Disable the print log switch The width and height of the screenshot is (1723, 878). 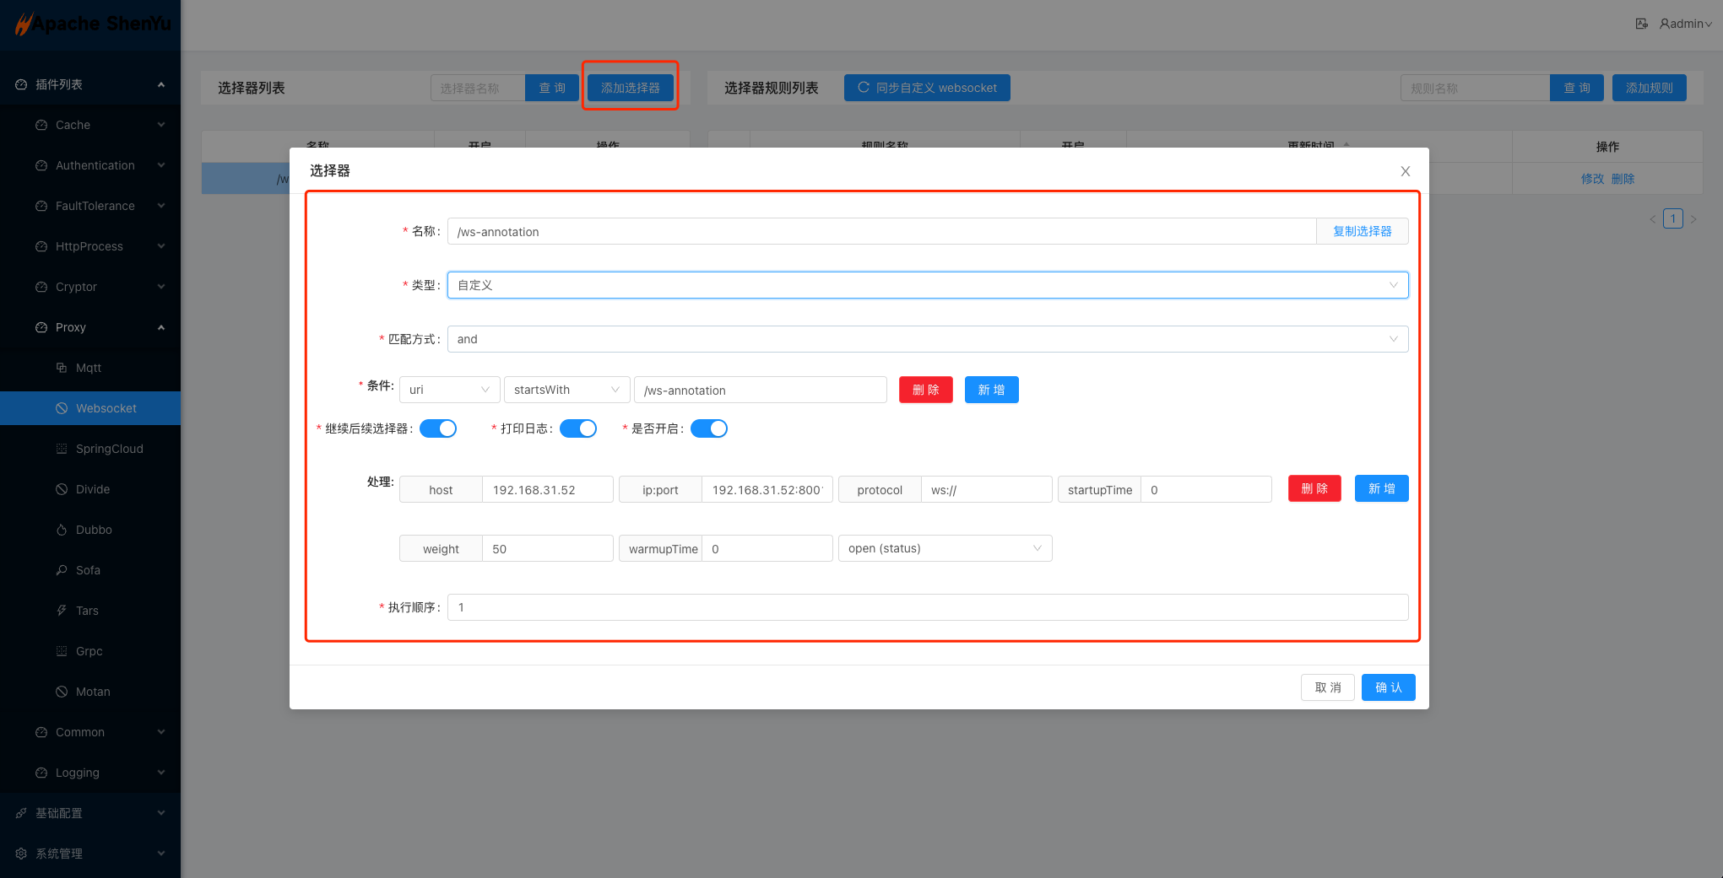(x=578, y=428)
